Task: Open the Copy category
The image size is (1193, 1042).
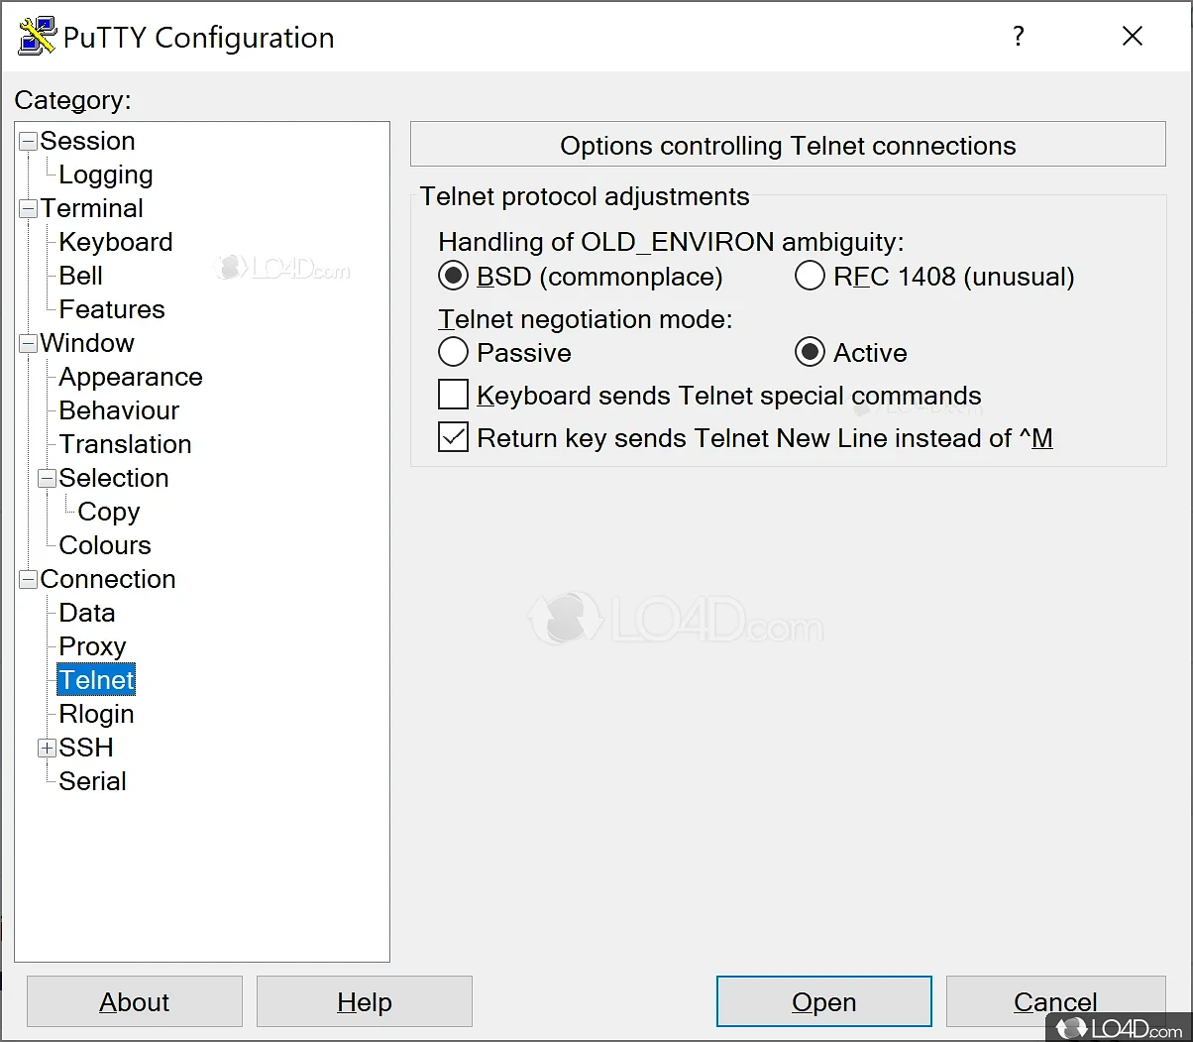Action: point(109,512)
